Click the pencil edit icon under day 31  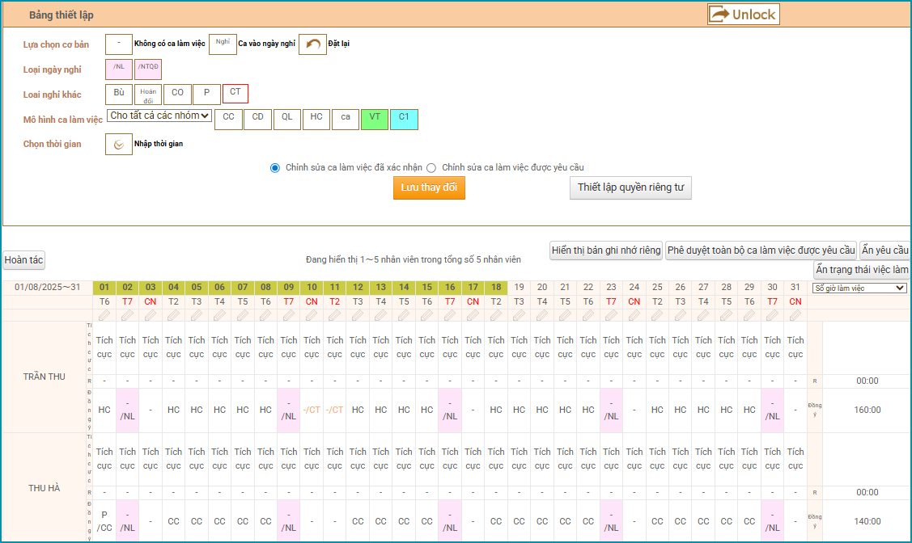[x=795, y=315]
